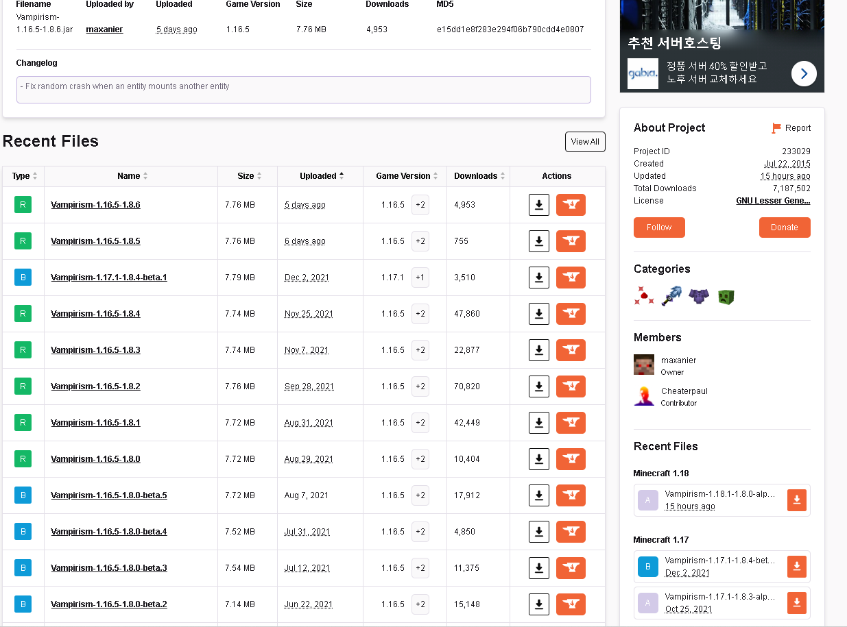The image size is (847, 627).
Task: Sort table by Name column
Action: pos(132,176)
